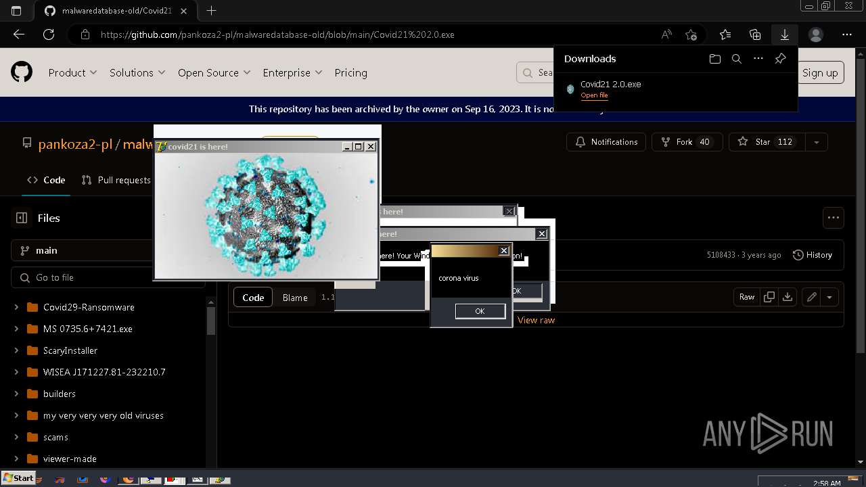Open the Favorites list icon
866x487 pixels.
tap(725, 34)
